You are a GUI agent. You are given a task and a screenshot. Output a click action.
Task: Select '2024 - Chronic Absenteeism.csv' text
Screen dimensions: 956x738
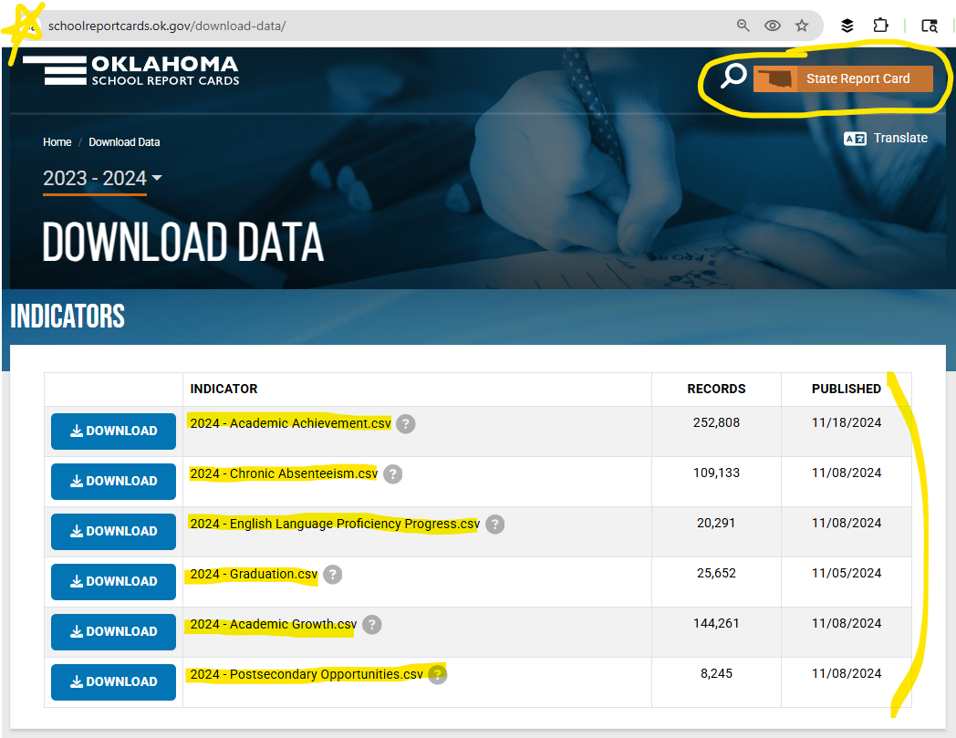(284, 473)
